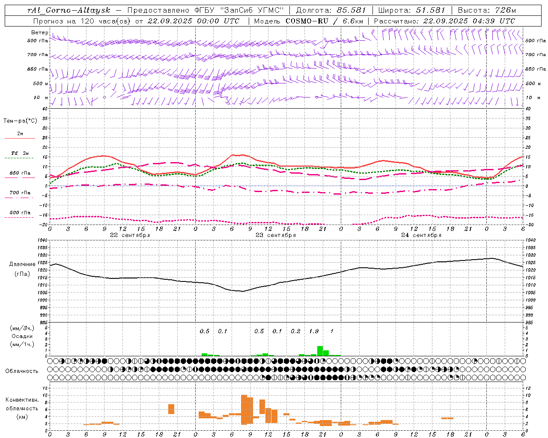Click the Осадки panel title

(22, 336)
